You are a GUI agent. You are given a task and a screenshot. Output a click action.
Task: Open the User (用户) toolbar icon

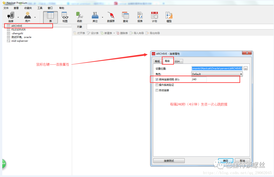(x=27, y=17)
